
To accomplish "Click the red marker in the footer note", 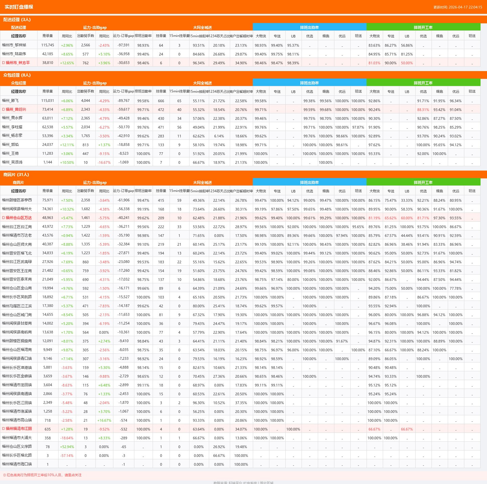I will pyautogui.click(x=4, y=475).
